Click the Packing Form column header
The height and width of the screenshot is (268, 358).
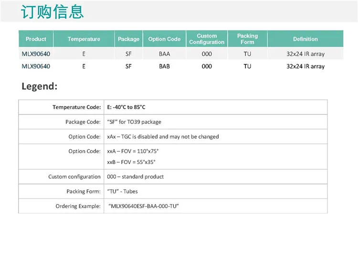click(x=247, y=39)
